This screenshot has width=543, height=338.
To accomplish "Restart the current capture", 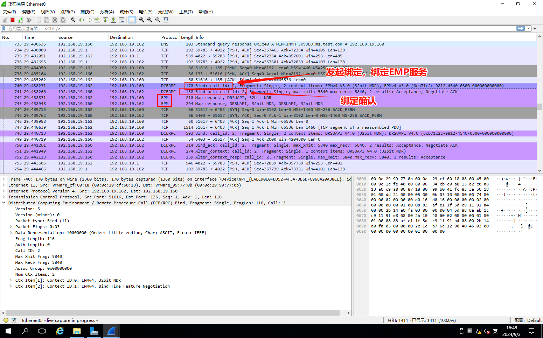I will (21, 20).
